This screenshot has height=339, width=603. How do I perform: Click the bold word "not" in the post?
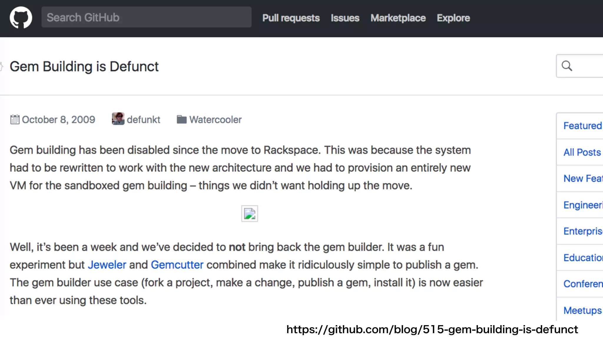(x=237, y=247)
